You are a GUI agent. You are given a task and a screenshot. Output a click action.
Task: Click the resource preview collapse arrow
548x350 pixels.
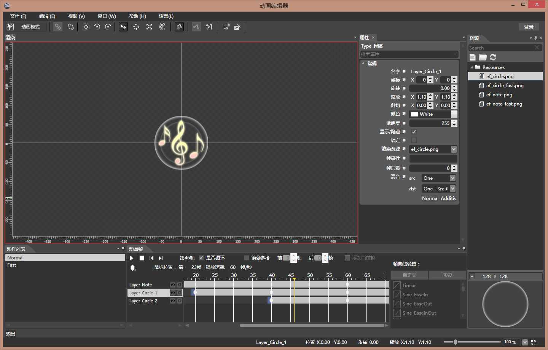[x=472, y=276]
